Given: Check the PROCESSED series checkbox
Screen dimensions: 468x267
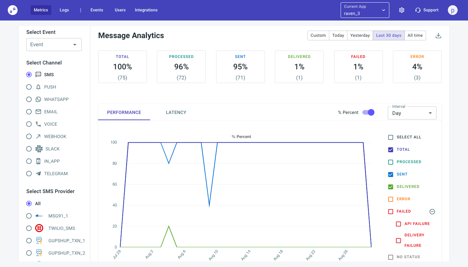Looking at the screenshot, I should [x=390, y=162].
